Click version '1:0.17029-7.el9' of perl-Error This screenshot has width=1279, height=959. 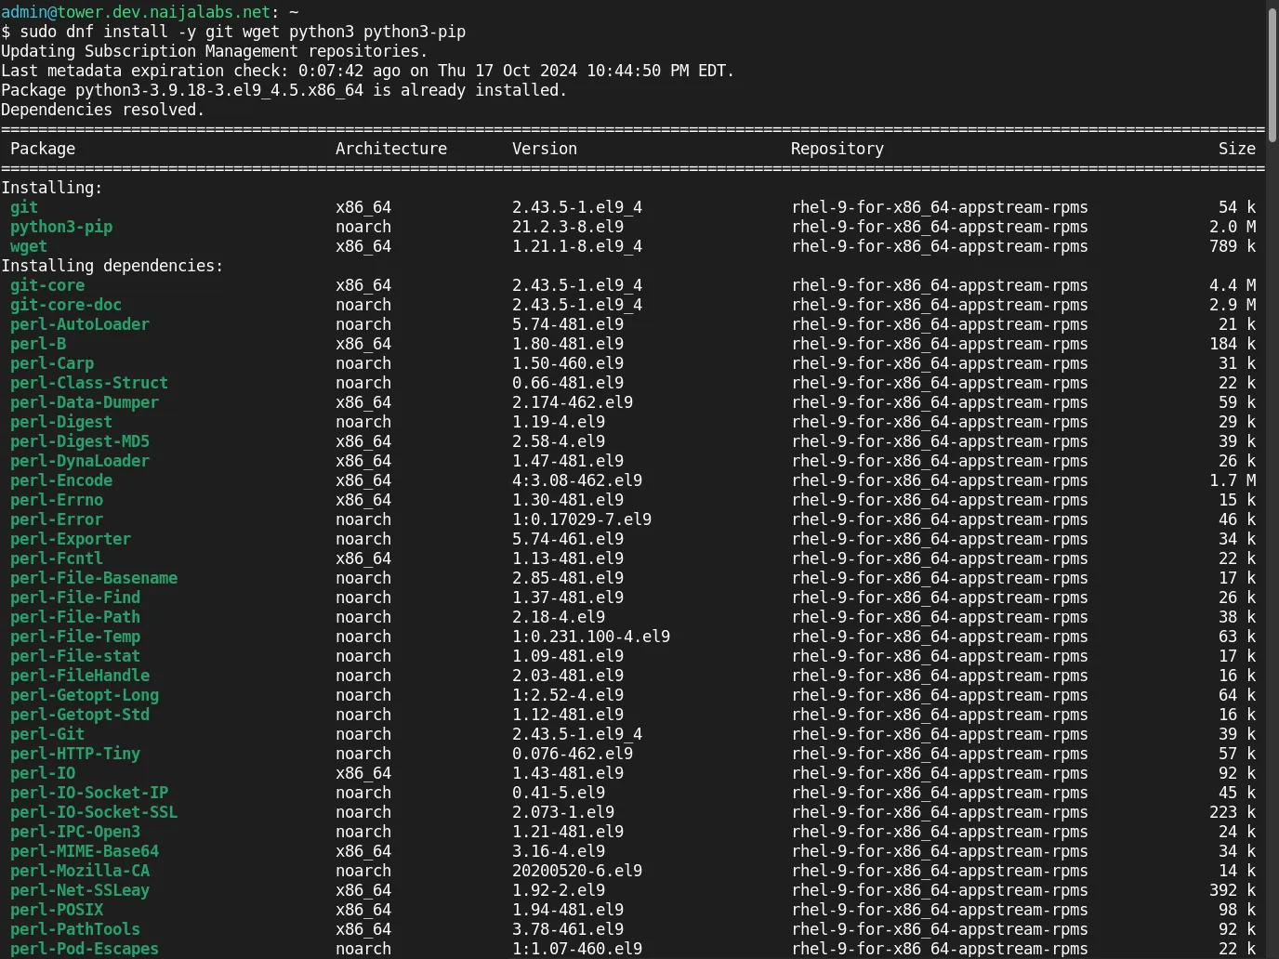(582, 519)
